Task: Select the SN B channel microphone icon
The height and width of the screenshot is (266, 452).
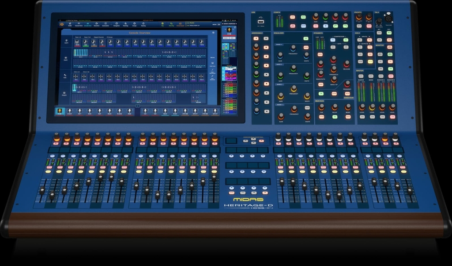Action: 89,111
